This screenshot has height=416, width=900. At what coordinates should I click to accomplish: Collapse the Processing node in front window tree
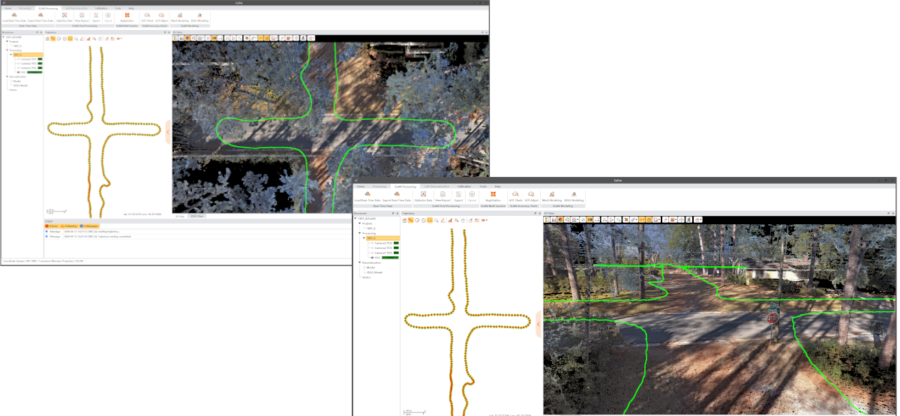point(359,233)
